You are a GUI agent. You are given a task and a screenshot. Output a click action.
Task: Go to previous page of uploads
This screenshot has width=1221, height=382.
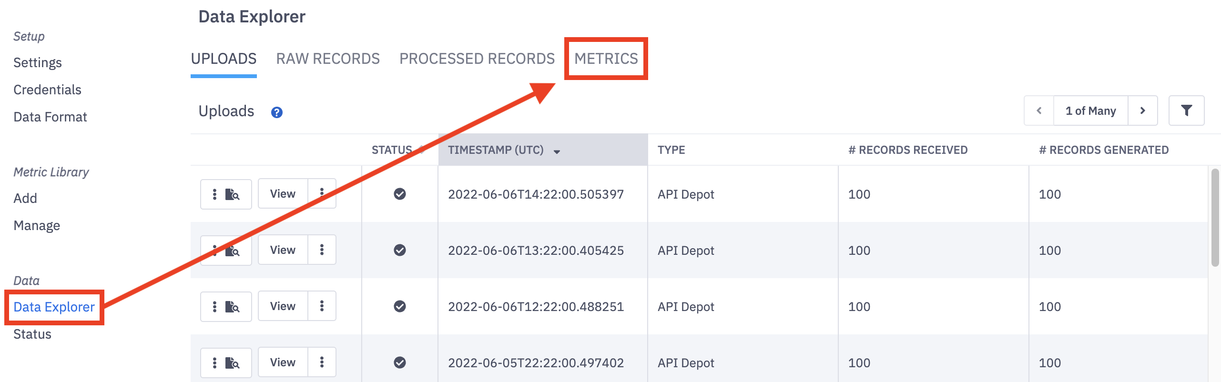click(1039, 111)
